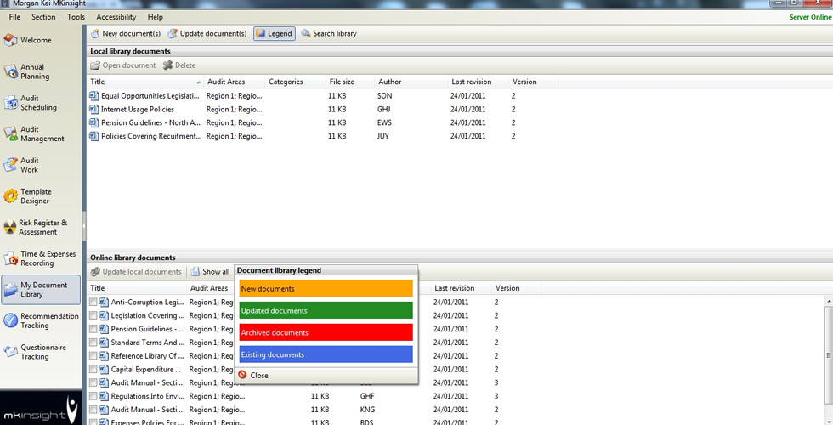Image resolution: width=833 pixels, height=425 pixels.
Task: Open the Annual Planning icon
Action: click(x=10, y=71)
